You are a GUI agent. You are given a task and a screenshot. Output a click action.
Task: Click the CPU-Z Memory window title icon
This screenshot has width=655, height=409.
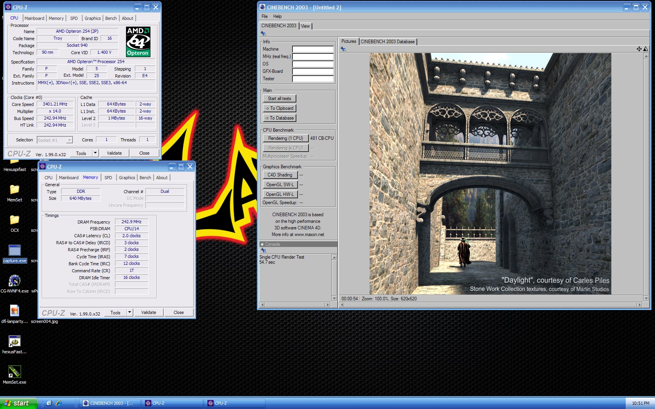(42, 166)
